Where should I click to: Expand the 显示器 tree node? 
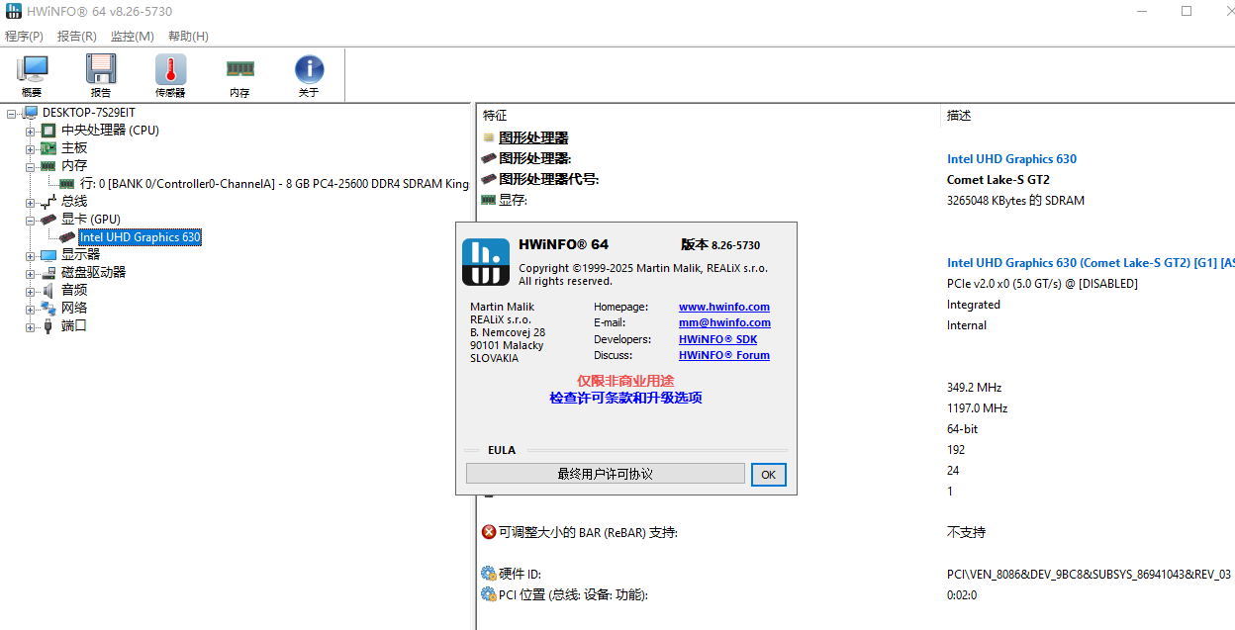(x=31, y=255)
